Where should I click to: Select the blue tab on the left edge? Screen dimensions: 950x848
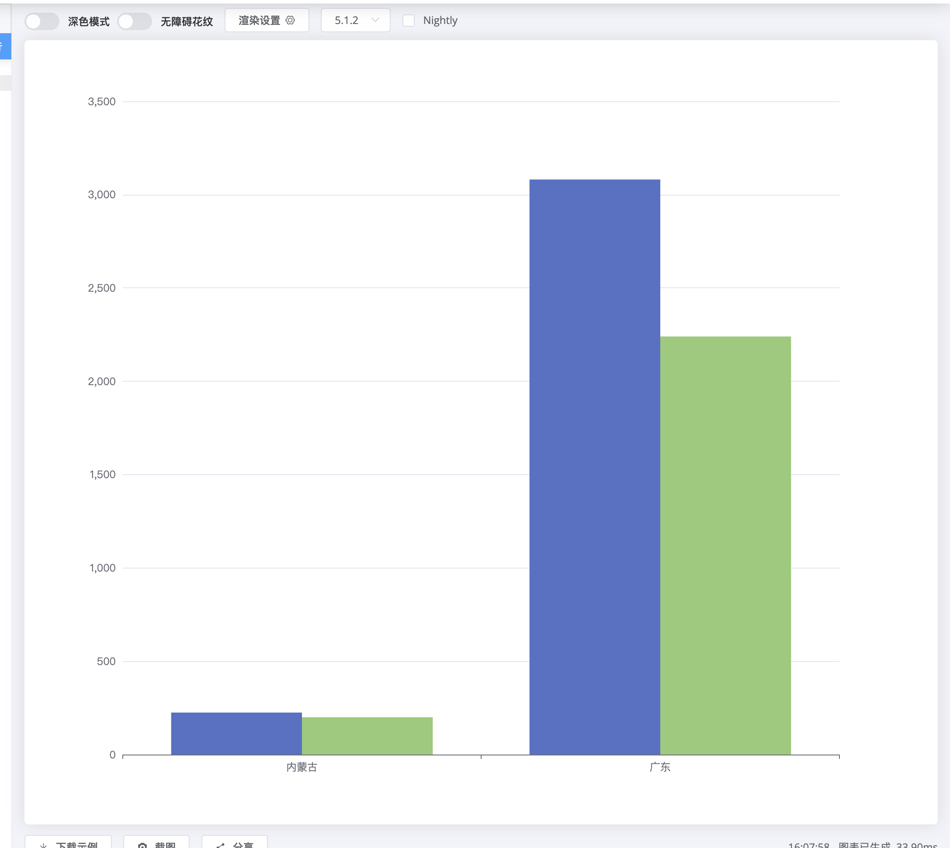(x=5, y=46)
